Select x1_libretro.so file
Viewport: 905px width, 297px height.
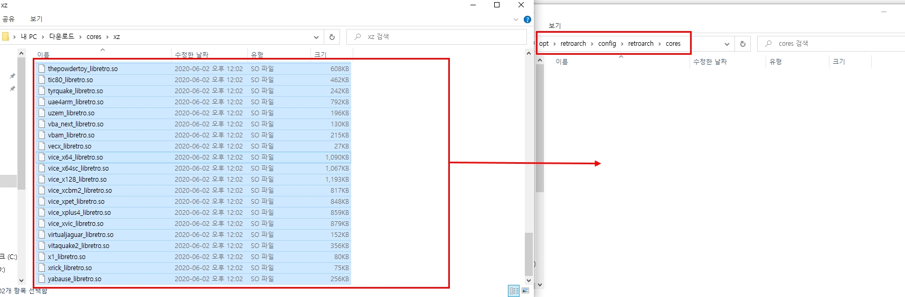[x=193, y=257]
